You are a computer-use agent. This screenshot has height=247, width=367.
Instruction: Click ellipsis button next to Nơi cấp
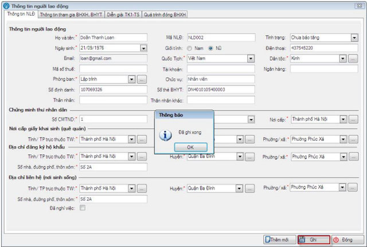point(354,119)
